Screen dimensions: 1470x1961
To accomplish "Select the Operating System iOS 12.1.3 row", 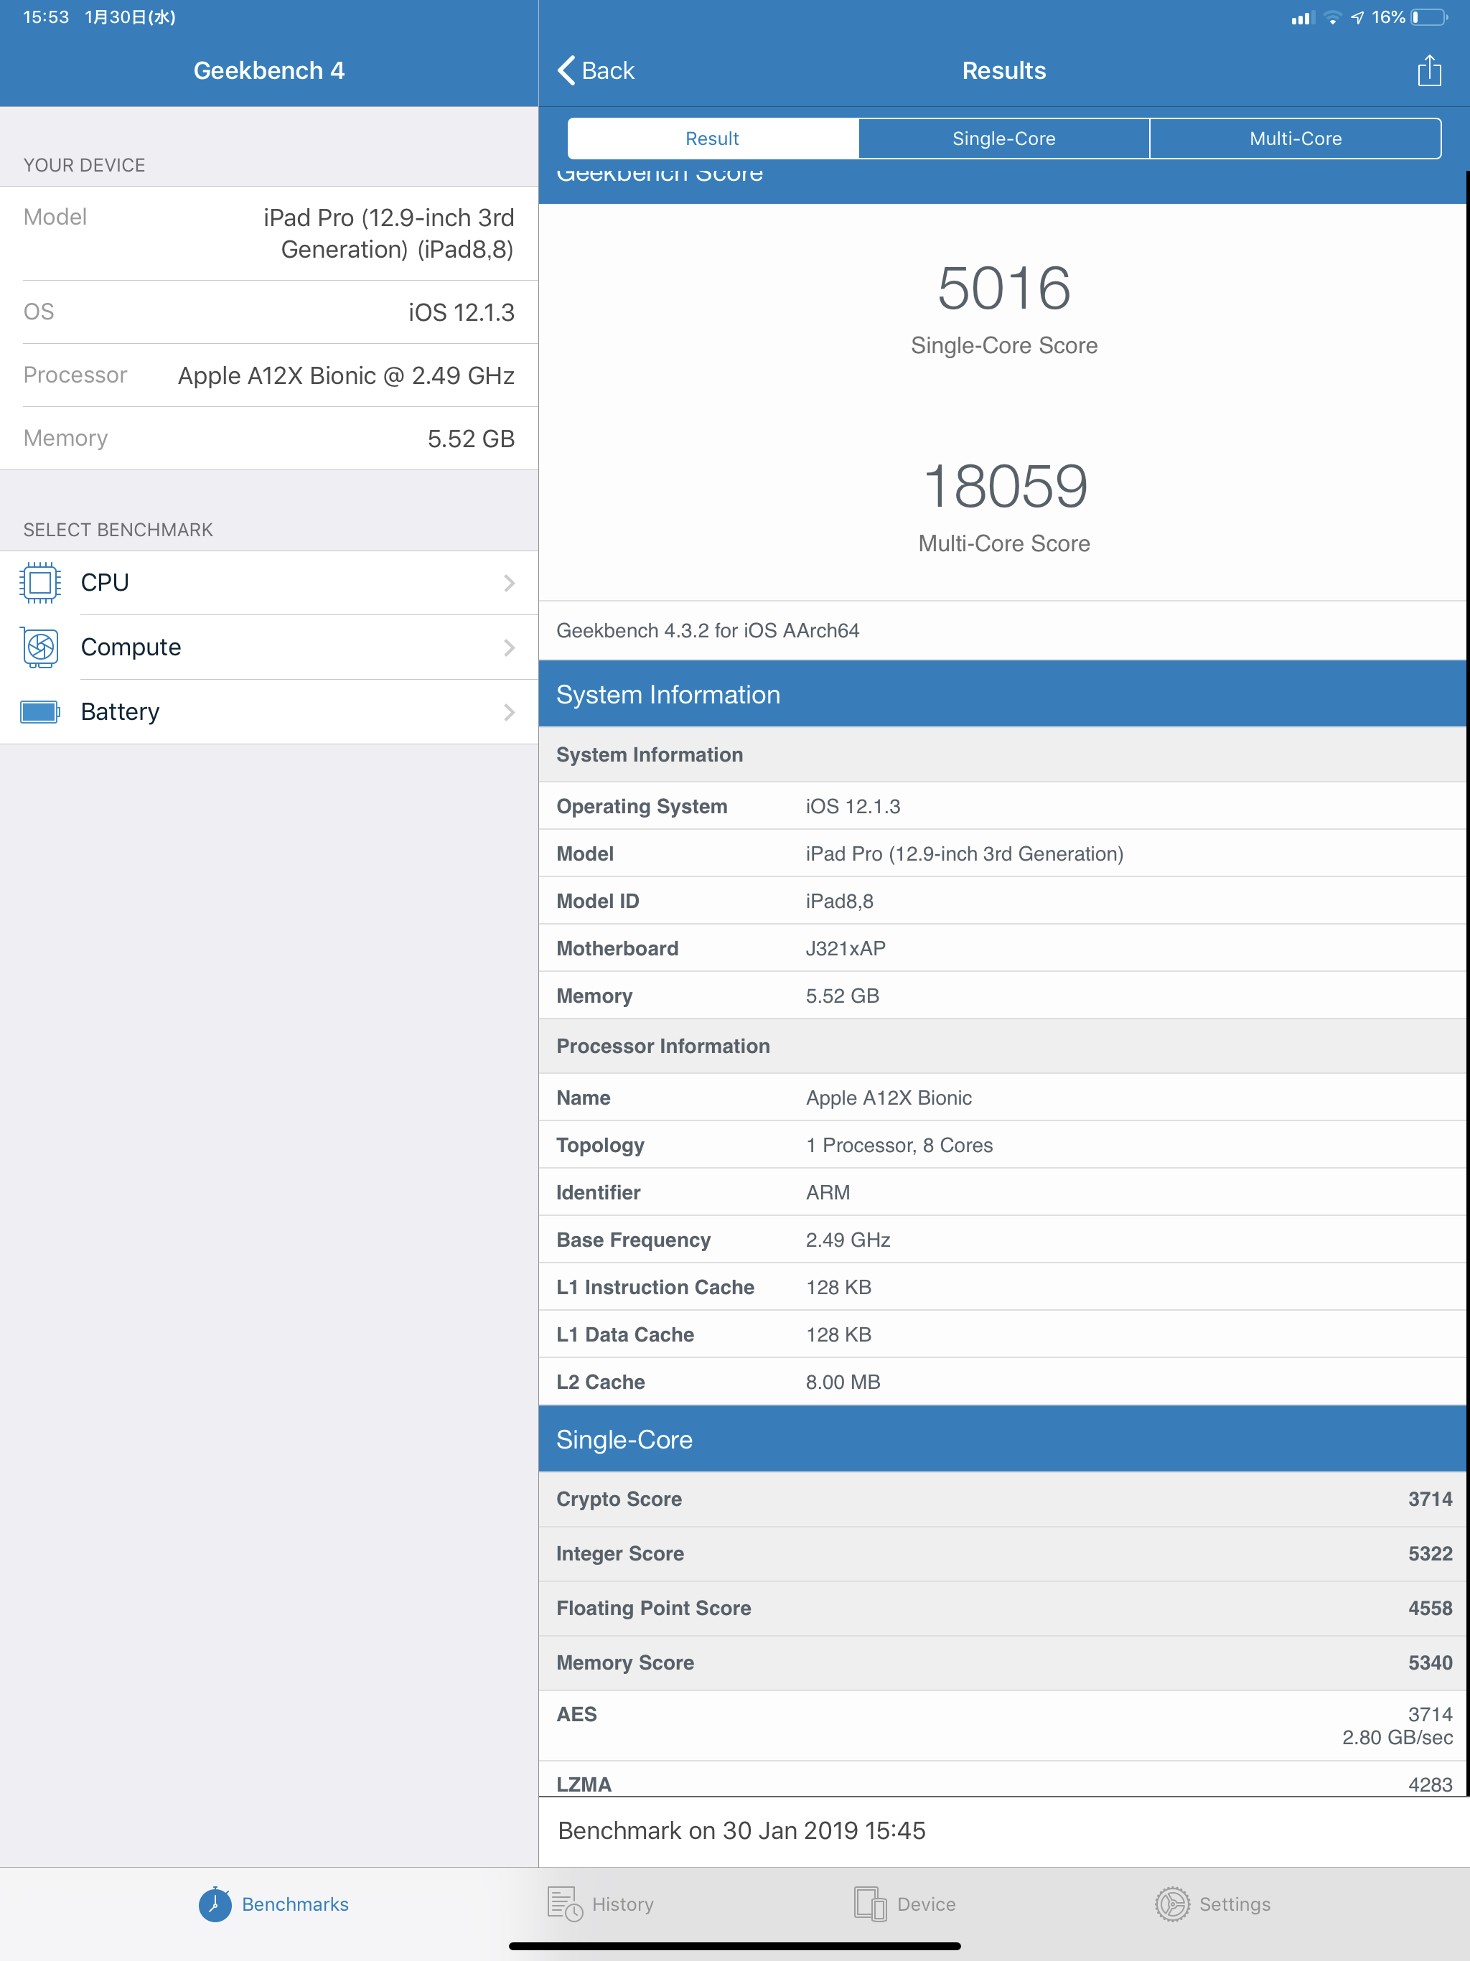I will click(1002, 806).
